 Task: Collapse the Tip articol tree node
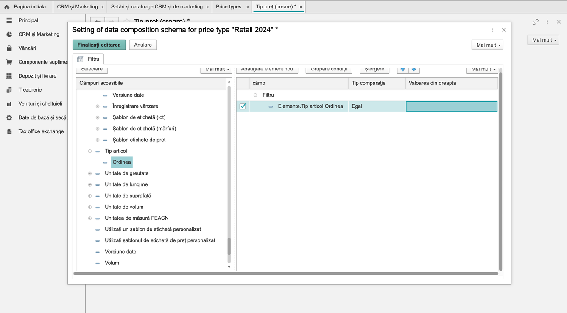click(x=90, y=151)
